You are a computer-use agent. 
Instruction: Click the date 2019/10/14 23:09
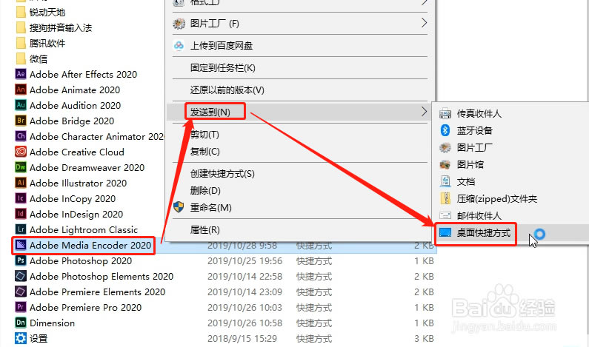(245, 292)
